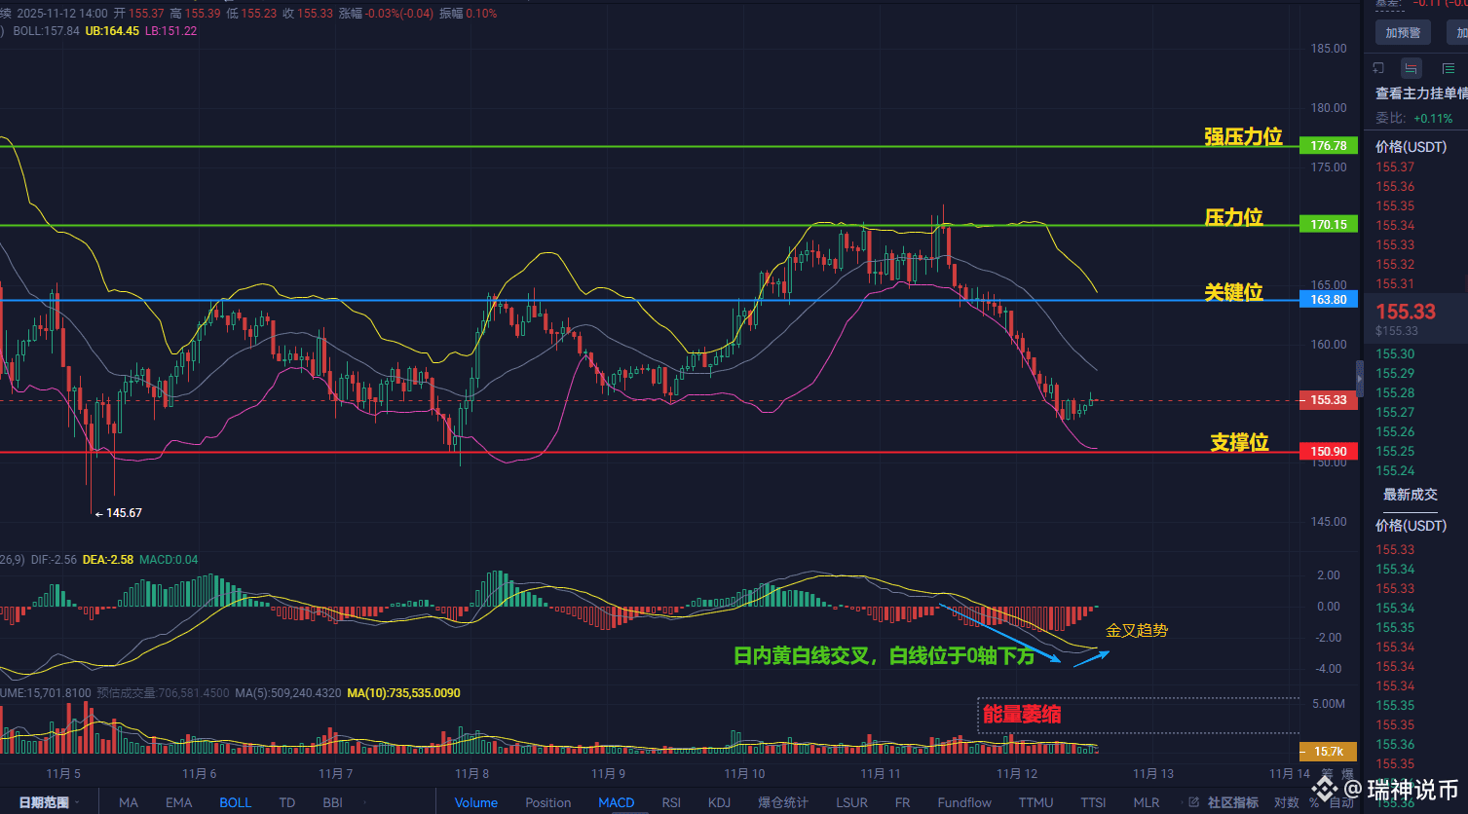Open the 日期范围 date range dropdown

[45, 801]
